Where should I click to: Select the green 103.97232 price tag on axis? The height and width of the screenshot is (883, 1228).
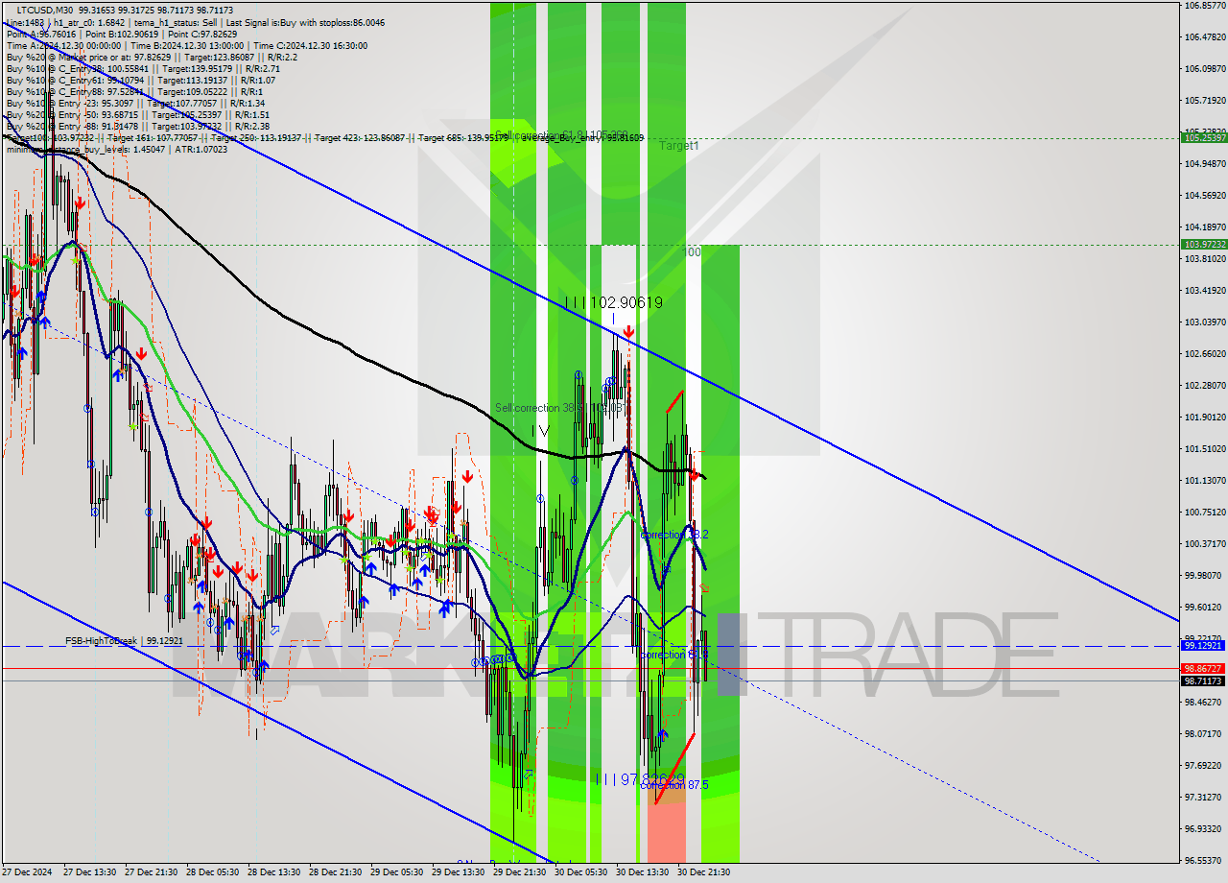1202,245
